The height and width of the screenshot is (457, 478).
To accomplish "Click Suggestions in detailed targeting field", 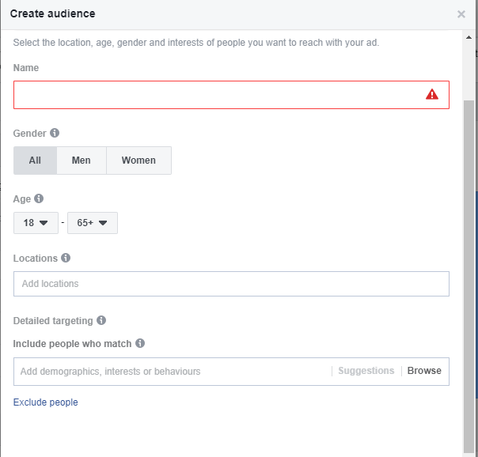I will point(366,371).
